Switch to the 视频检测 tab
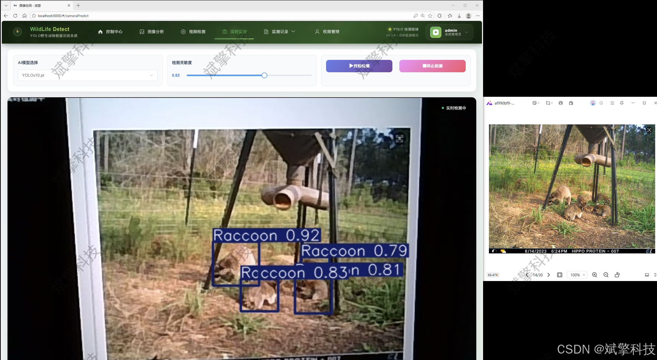The height and width of the screenshot is (360, 657). tap(193, 32)
